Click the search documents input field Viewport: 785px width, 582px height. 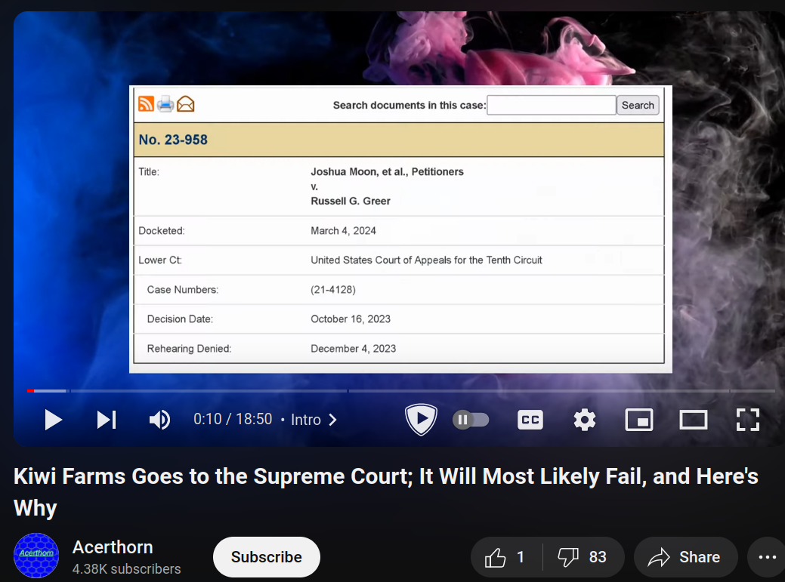click(552, 105)
